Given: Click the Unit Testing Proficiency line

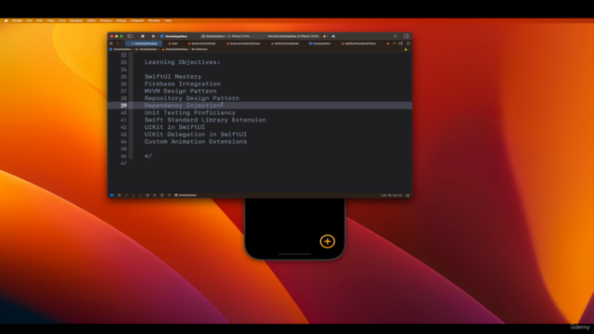Looking at the screenshot, I should (x=189, y=112).
